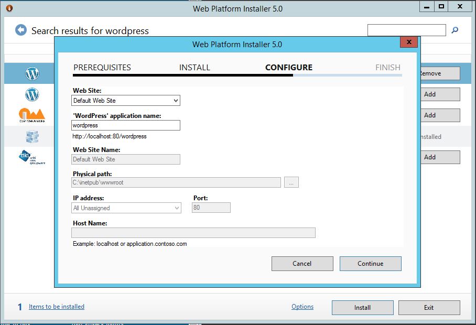476x325 pixels.
Task: Click the Remove button for WordPress
Action: [440, 73]
